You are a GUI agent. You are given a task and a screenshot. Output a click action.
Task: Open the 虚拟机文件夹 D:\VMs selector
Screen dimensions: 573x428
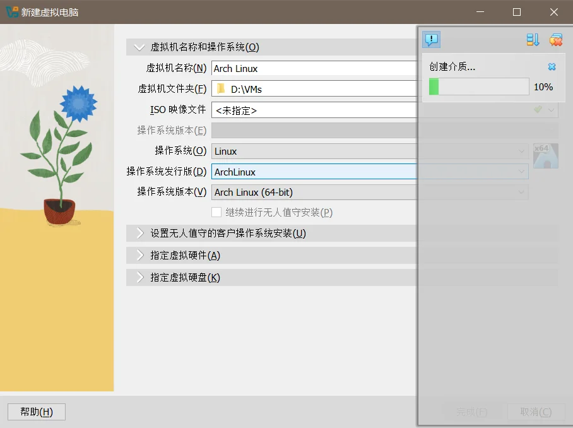coord(314,89)
